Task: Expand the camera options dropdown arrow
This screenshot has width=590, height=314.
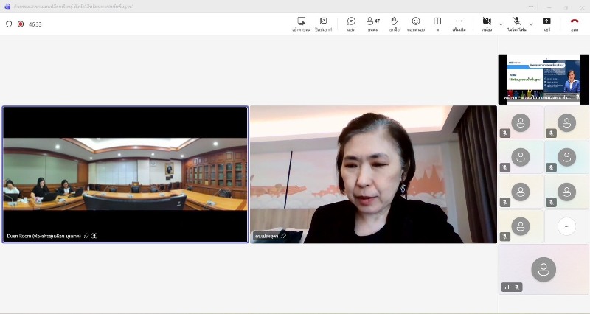Action: click(501, 24)
